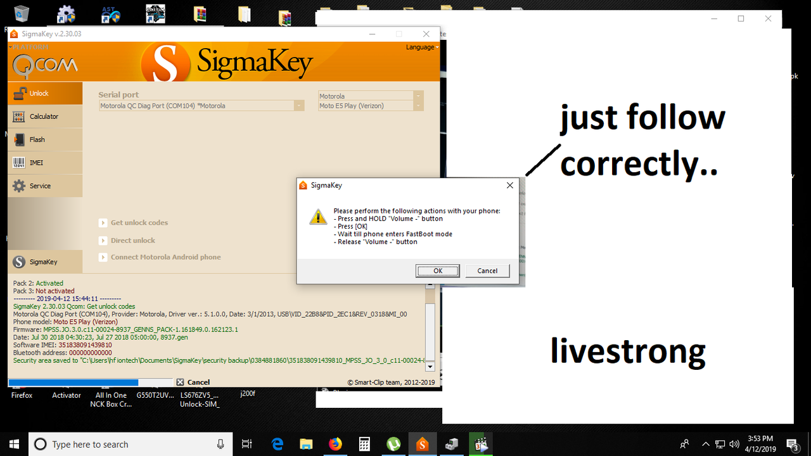Screen dimensions: 811x456
Task: Open the Moto E5 Play model dropdown
Action: tap(418, 106)
